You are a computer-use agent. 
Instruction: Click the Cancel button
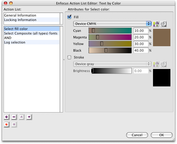coord(137,135)
